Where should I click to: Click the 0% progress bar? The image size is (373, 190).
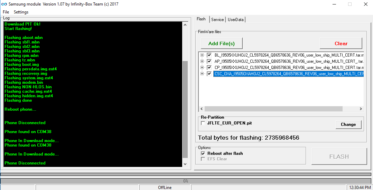(186, 181)
